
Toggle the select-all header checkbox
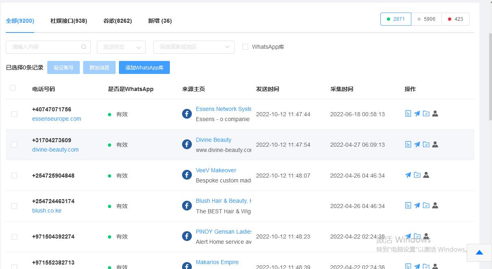click(x=13, y=88)
